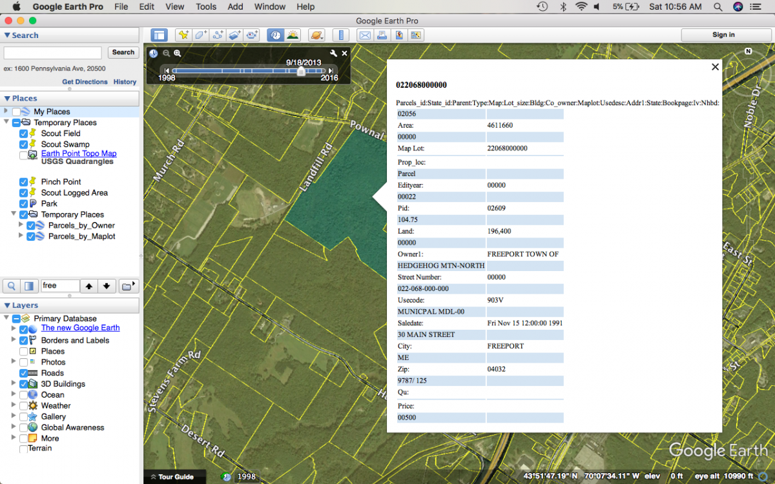
Task: Uncheck the Scout Field placemark
Action: 24,134
